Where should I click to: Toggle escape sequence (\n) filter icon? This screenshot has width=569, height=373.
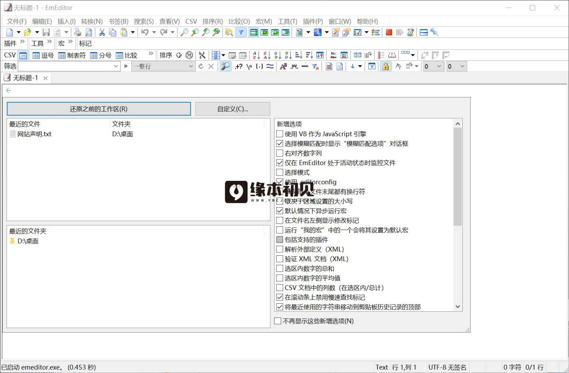pyautogui.click(x=249, y=66)
